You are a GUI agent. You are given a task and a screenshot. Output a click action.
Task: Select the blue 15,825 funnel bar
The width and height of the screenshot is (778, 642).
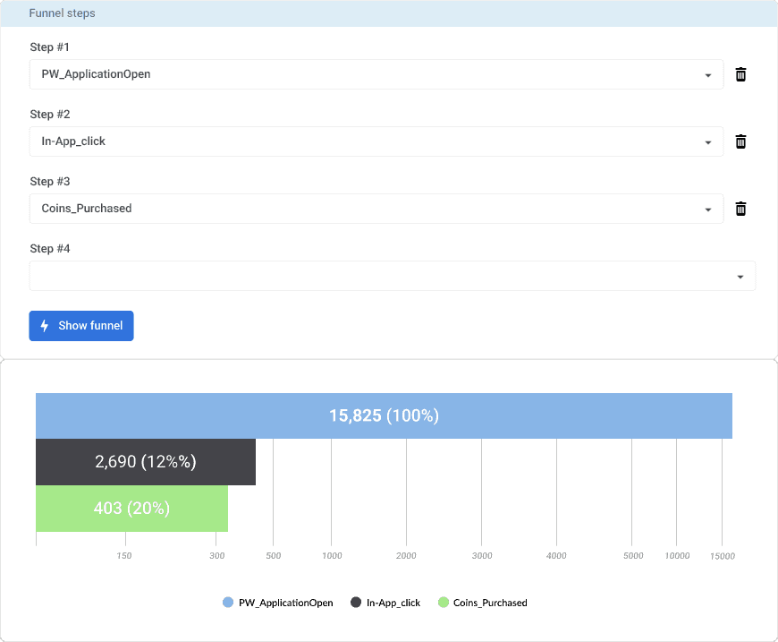384,415
